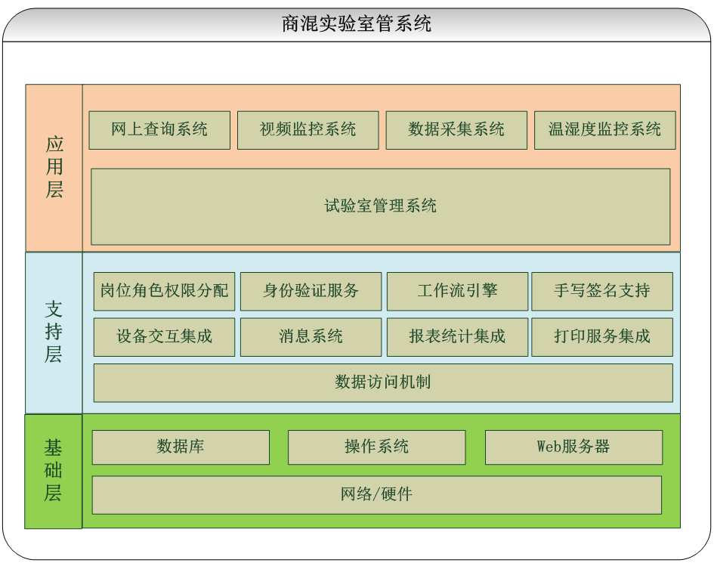Expand the 支持层 section

[54, 331]
